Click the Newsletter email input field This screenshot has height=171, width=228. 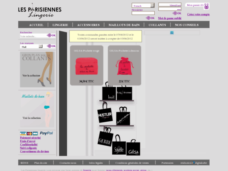[143, 13]
